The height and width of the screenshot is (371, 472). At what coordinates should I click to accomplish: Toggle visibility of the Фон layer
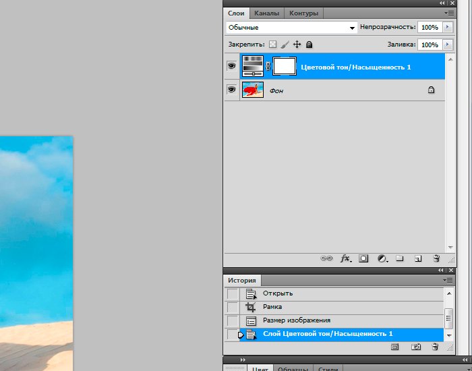[231, 90]
